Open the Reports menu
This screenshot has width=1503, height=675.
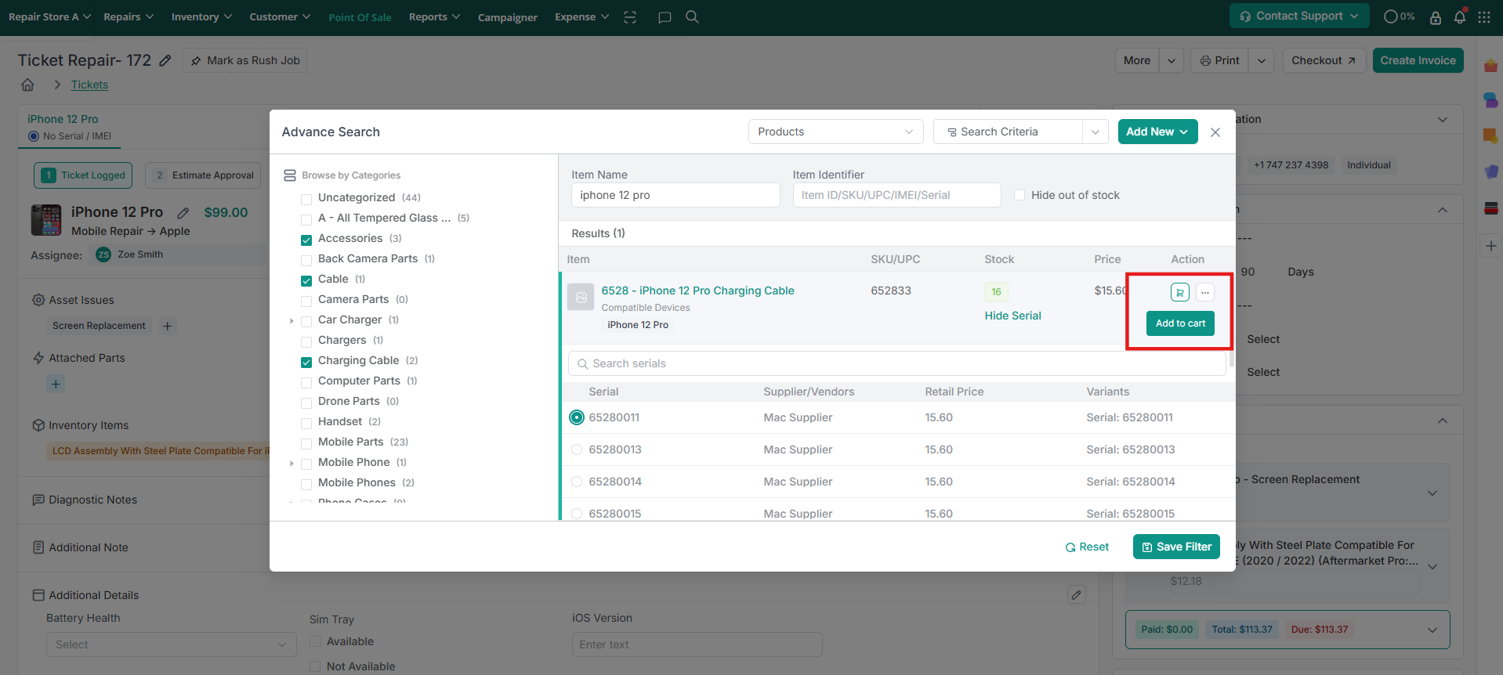point(434,16)
